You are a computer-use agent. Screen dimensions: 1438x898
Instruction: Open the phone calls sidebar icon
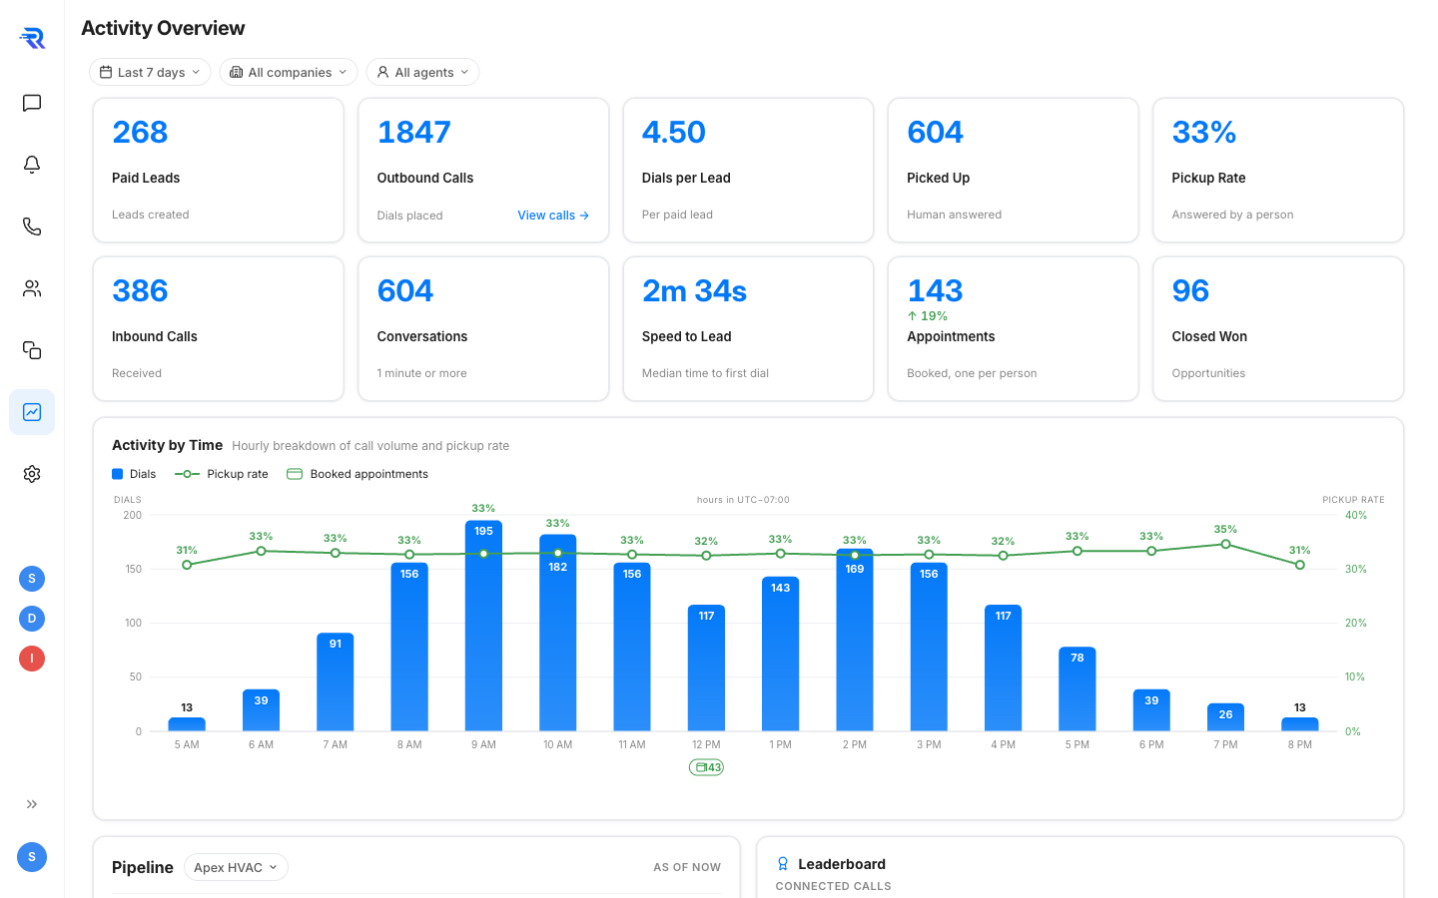pos(32,226)
